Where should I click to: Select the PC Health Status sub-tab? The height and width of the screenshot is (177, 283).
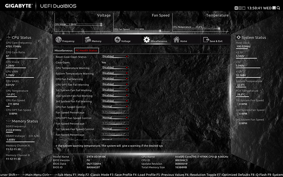(x=86, y=50)
